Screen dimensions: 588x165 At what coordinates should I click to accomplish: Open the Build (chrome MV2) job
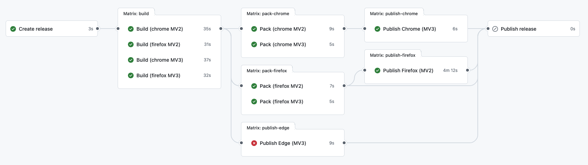[169, 29]
